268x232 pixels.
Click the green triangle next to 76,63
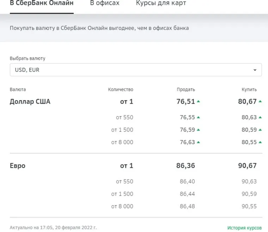point(199,142)
